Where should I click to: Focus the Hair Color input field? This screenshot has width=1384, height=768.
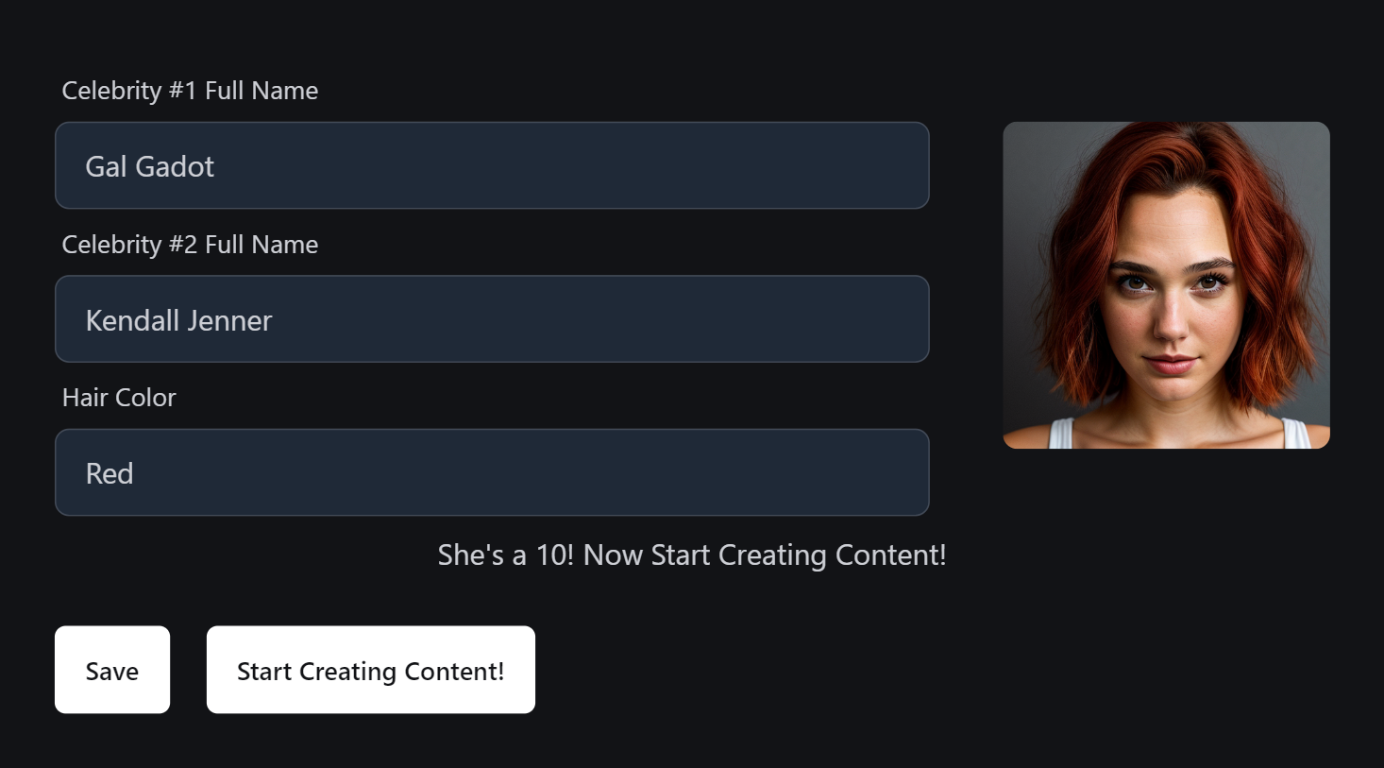tap(492, 472)
